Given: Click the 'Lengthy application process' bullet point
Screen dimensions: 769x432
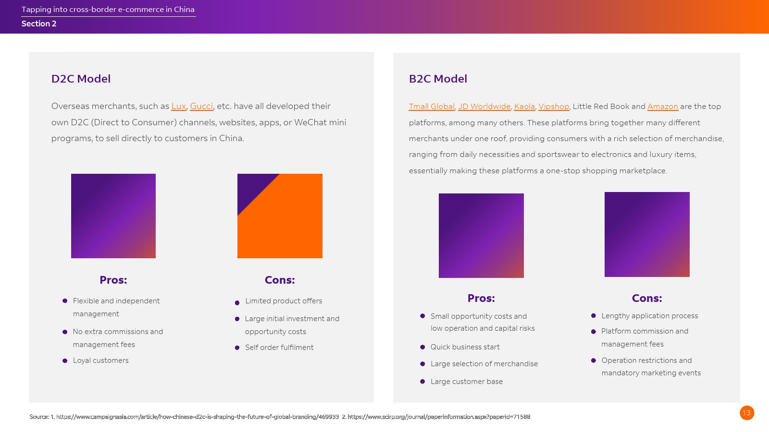Looking at the screenshot, I should click(x=649, y=316).
